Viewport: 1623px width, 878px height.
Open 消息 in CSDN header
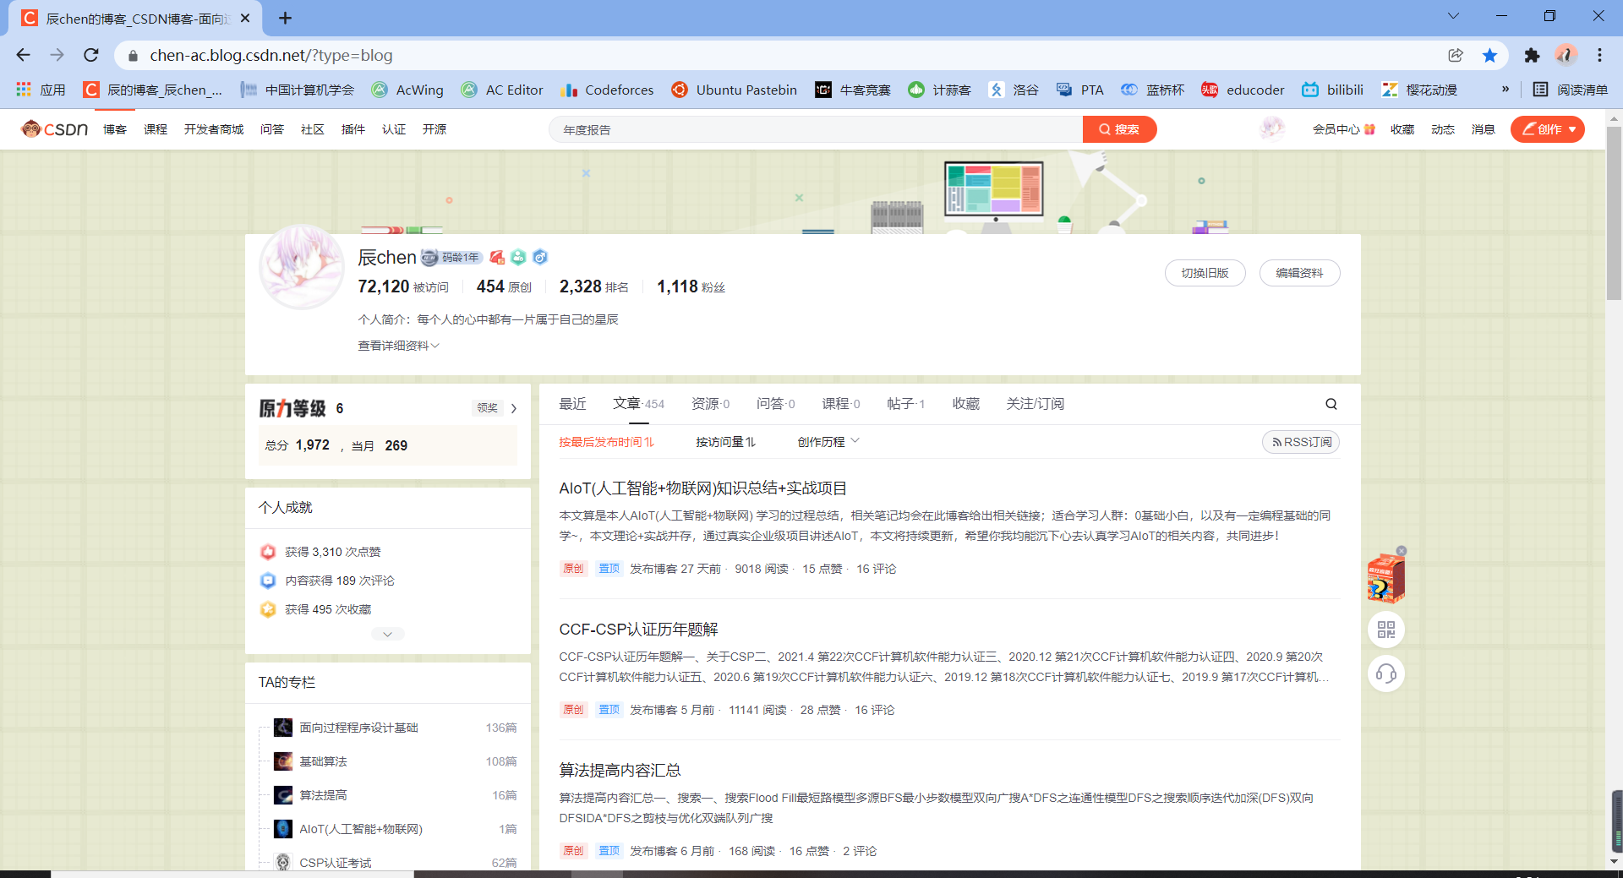pyautogui.click(x=1483, y=129)
